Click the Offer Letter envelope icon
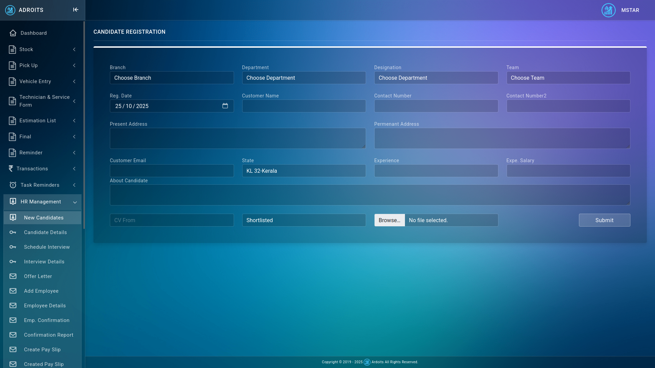 pos(13,276)
